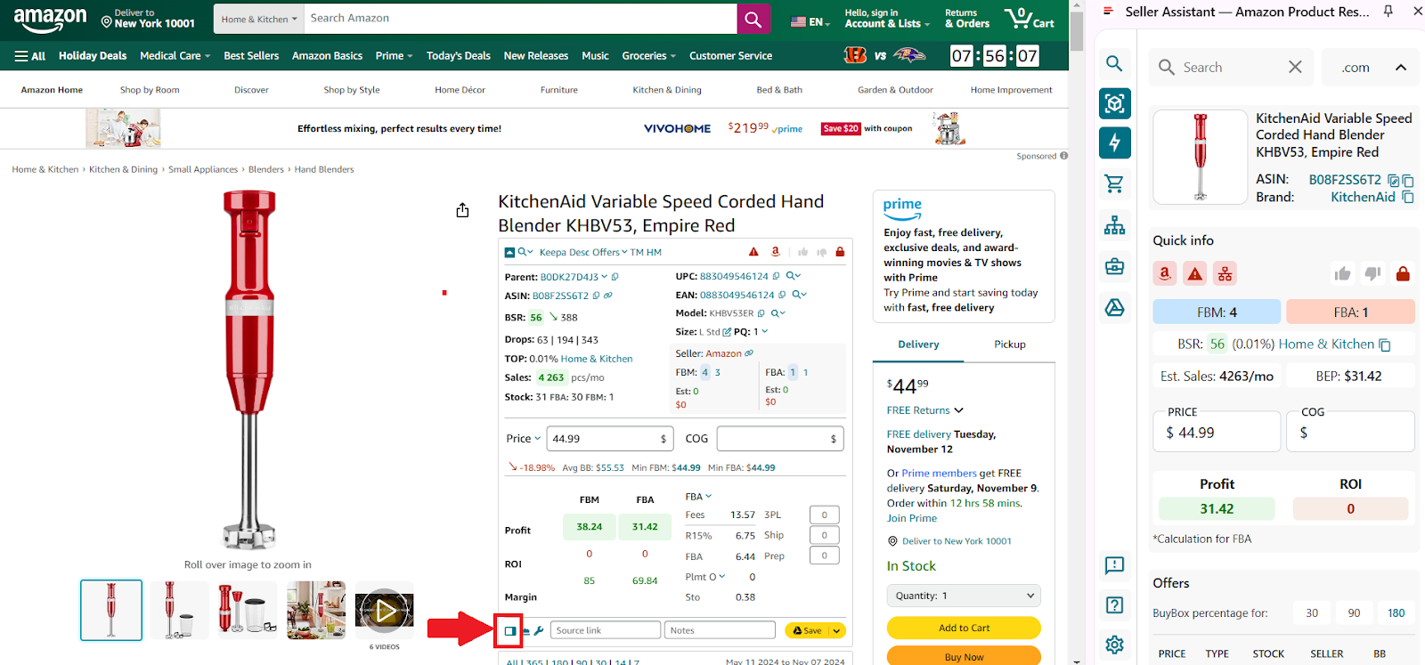Viewport: 1425px width, 665px height.
Task: Switch to the Pickup tab
Action: [1009, 345]
